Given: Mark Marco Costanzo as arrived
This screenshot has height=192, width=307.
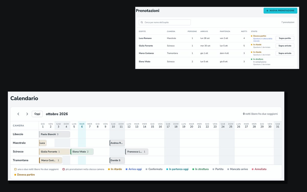Looking at the screenshot, I should click(285, 53).
